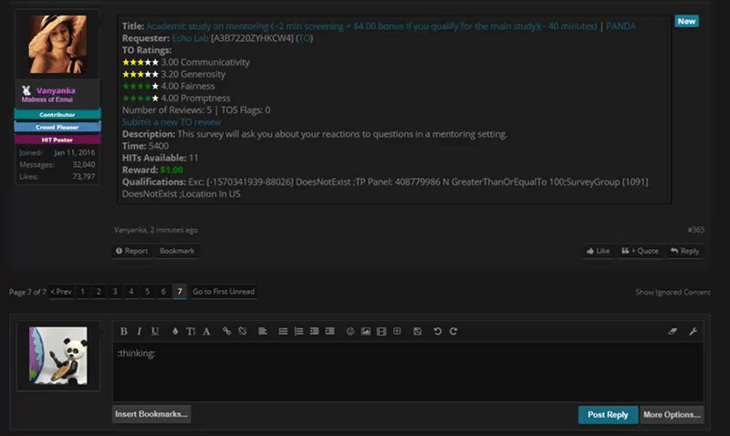Bookmark post #365
This screenshot has width=730, height=436.
point(177,251)
